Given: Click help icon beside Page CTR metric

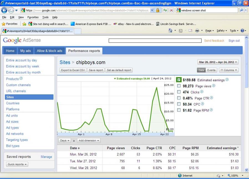Looking at the screenshot, I should click(x=211, y=98).
